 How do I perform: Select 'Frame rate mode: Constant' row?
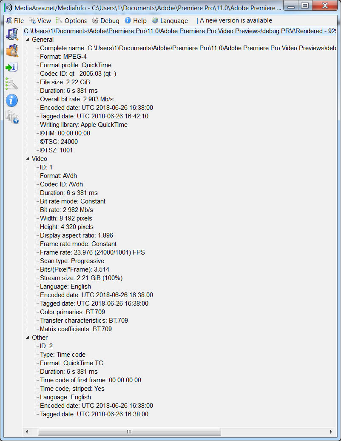click(x=78, y=244)
